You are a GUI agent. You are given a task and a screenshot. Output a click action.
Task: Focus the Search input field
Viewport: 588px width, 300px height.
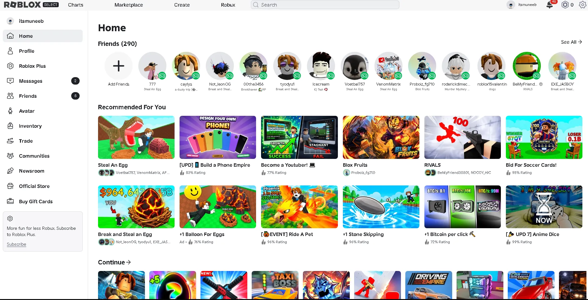(x=325, y=5)
